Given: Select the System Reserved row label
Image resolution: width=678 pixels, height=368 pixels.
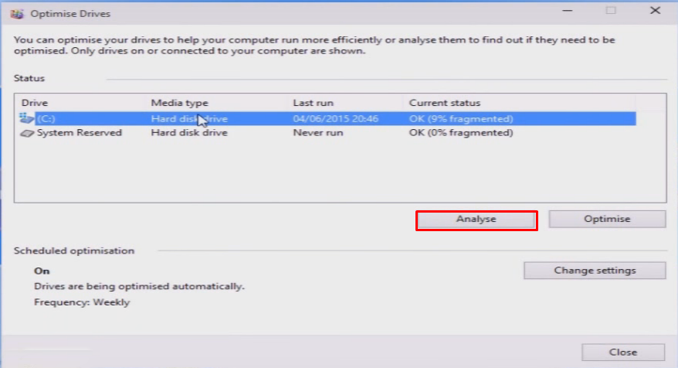Looking at the screenshot, I should (79, 132).
